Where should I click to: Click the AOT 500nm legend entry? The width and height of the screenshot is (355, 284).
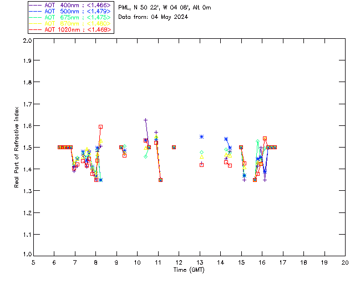coord(70,11)
